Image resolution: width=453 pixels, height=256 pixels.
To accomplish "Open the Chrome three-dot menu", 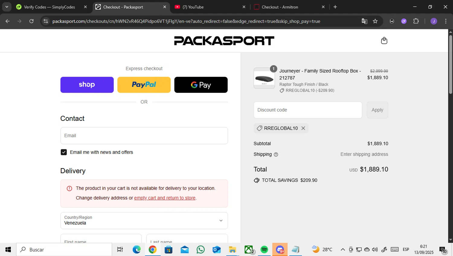I will click(x=446, y=21).
